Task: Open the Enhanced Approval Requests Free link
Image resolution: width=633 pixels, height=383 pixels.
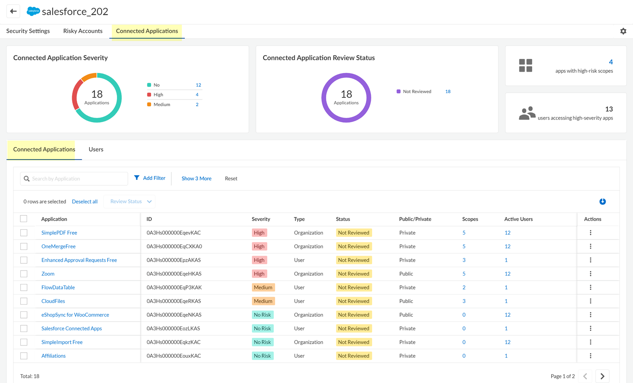Action: coord(79,260)
